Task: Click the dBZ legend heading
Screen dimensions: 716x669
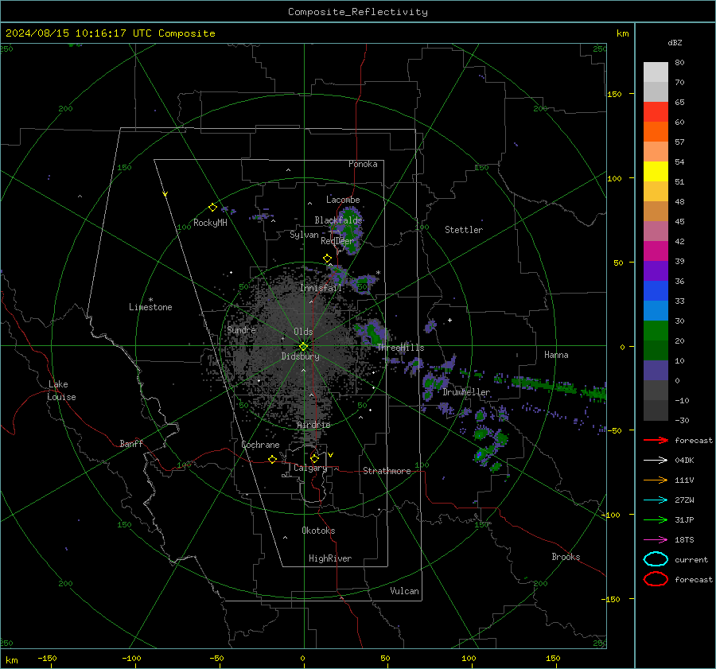Action: (675, 42)
